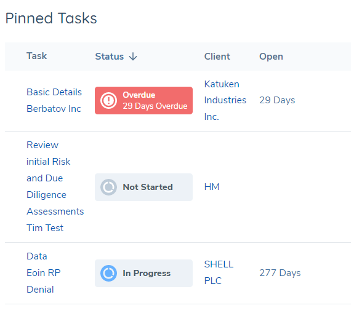Sort by the Open column header
The height and width of the screenshot is (316, 362).
tap(271, 57)
